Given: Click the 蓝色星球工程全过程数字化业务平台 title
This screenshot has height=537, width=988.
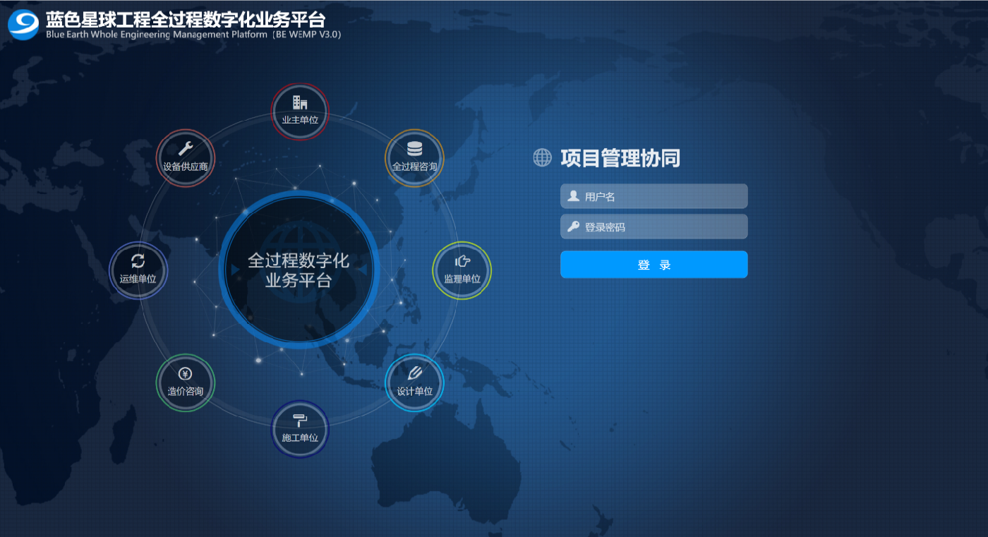Looking at the screenshot, I should point(186,19).
